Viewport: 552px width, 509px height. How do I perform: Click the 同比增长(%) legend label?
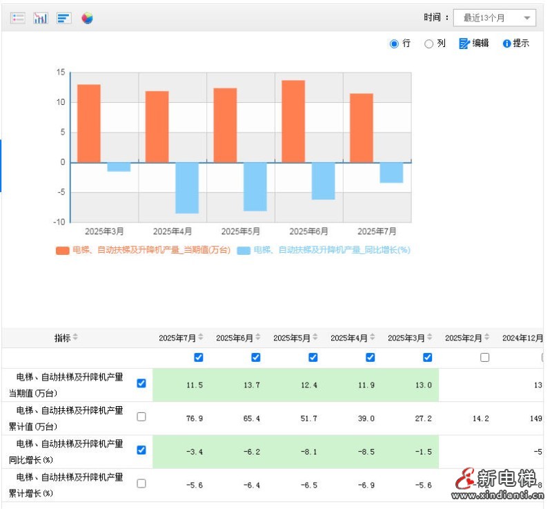coord(331,250)
